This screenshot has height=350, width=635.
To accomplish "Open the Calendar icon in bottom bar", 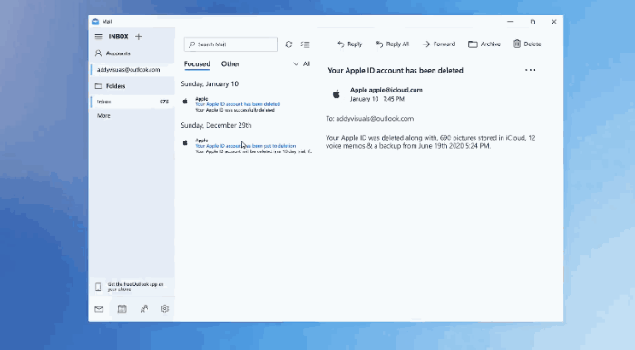I will click(122, 308).
